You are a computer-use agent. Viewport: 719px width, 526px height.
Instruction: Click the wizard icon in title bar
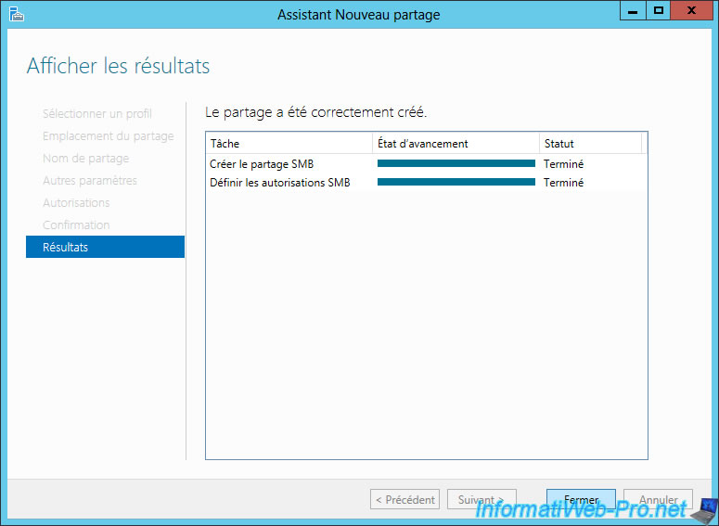point(17,14)
